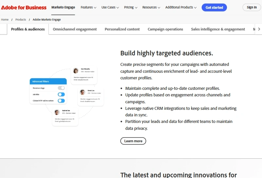Viewport: 262px width, 178px height.
Task: Click 'Maintain complete and up-to-date customer profiles.' text
Action: (x=173, y=88)
